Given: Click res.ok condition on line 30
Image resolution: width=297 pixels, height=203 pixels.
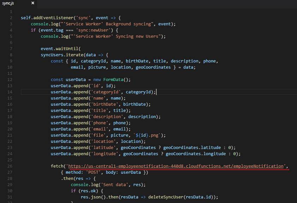Looking at the screenshot, I should coord(88,191).
